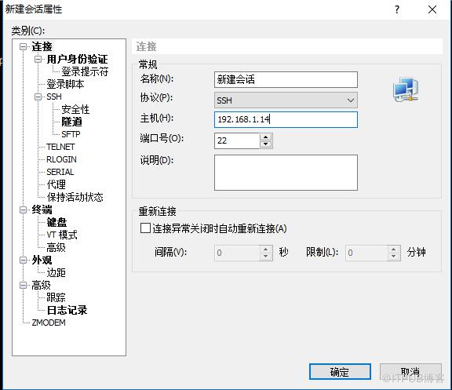Collapse the 高级 tree node
This screenshot has height=390, width=452.
[23, 285]
